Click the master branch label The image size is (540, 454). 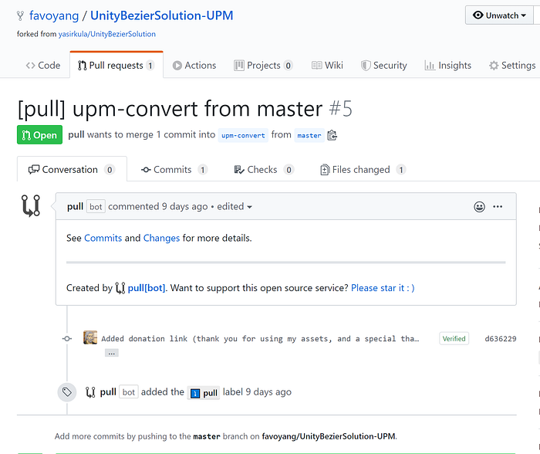[x=309, y=135]
